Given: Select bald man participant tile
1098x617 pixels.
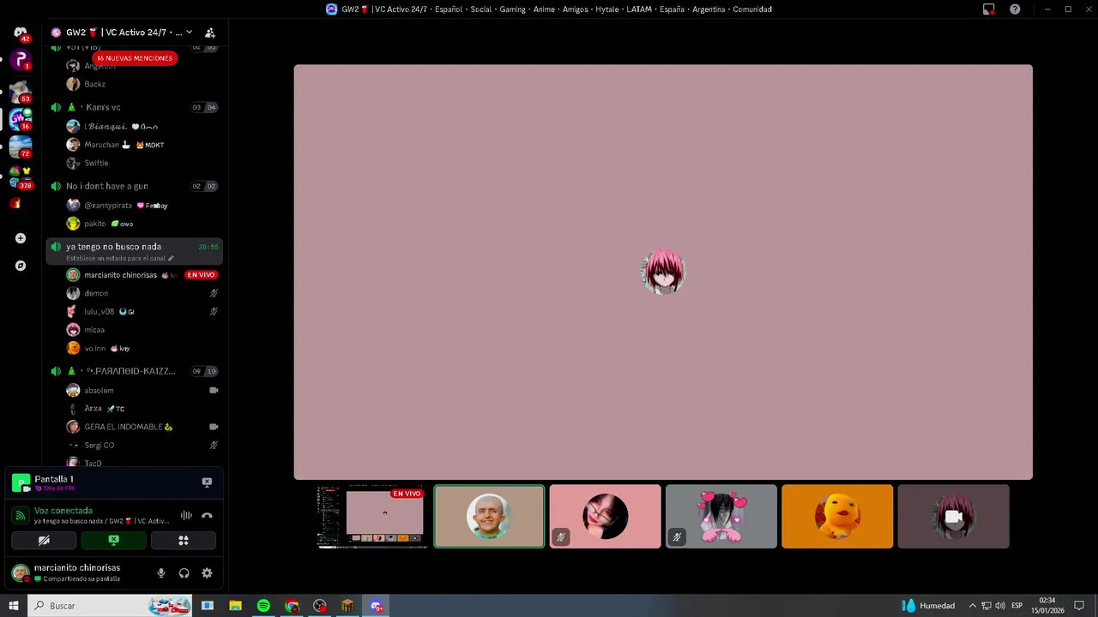Looking at the screenshot, I should [x=489, y=517].
